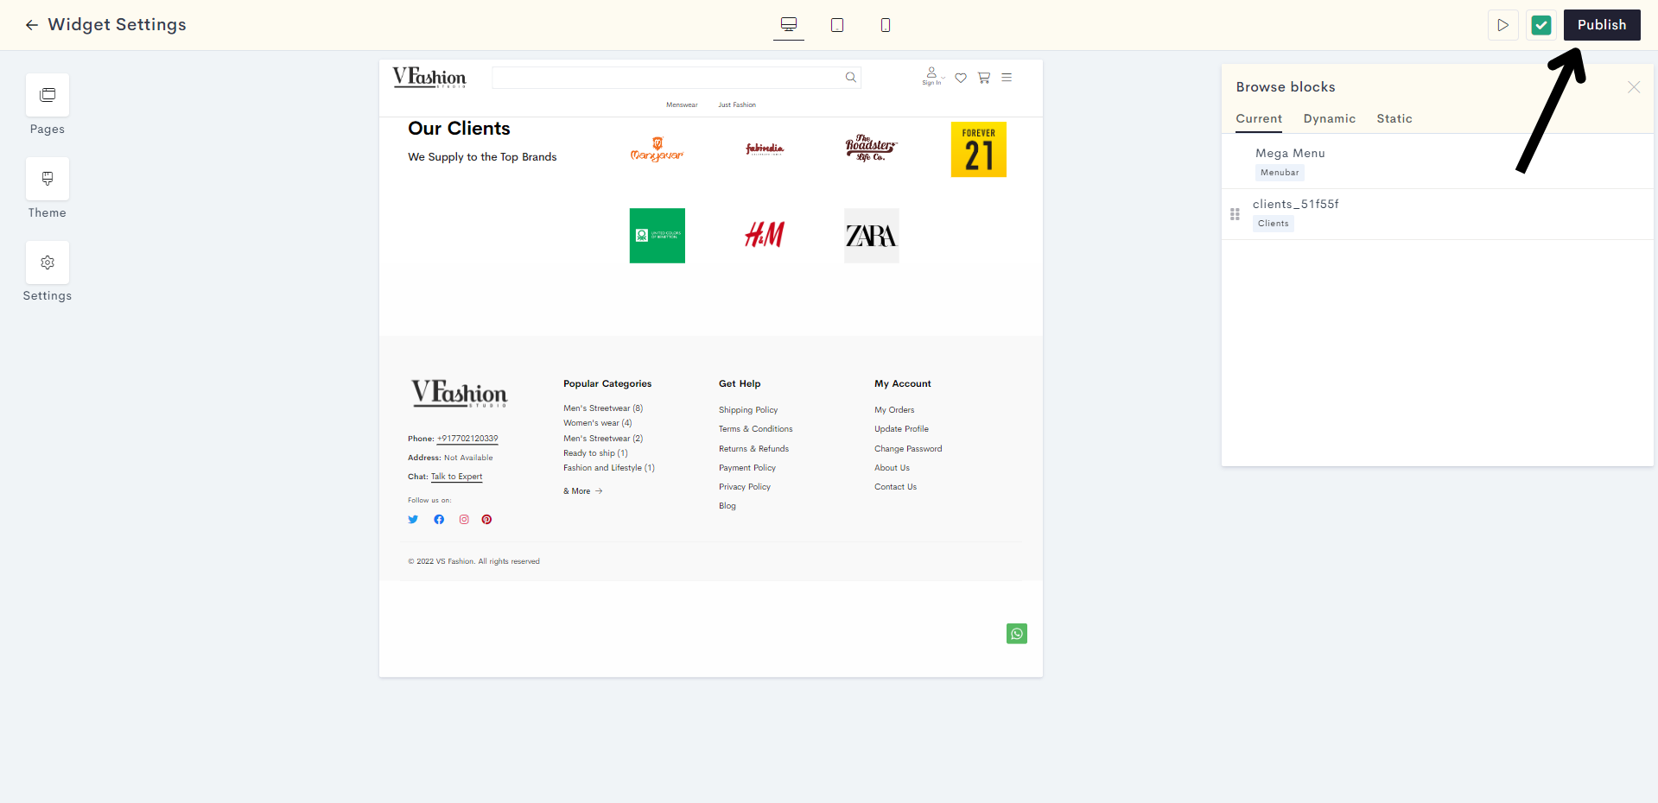This screenshot has width=1658, height=803.
Task: Click the H&M client logo
Action: [765, 235]
